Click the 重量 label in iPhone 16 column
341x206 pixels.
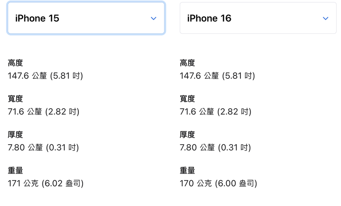coord(187,170)
